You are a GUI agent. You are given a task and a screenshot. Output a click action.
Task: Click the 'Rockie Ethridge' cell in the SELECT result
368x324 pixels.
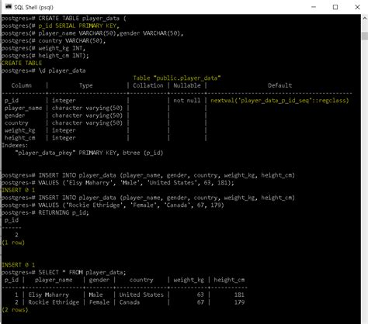coord(54,302)
